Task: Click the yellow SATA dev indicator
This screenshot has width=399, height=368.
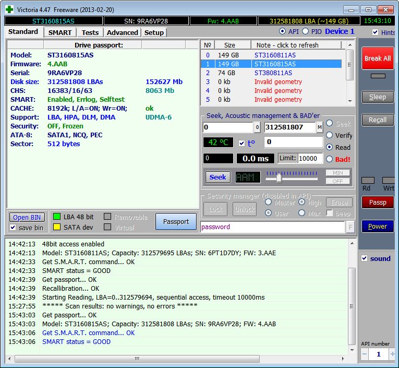Action: point(57,227)
